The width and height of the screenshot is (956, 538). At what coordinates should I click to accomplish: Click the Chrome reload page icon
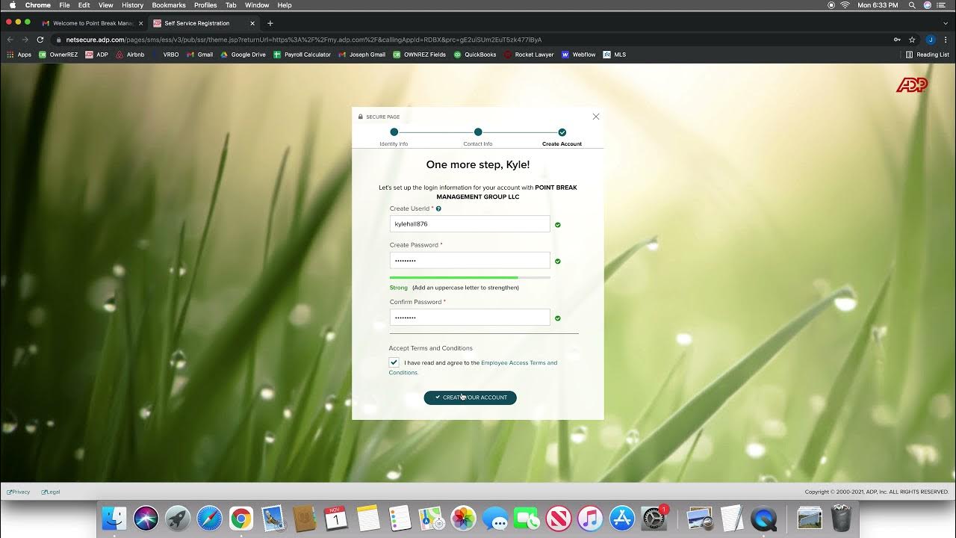pos(40,40)
